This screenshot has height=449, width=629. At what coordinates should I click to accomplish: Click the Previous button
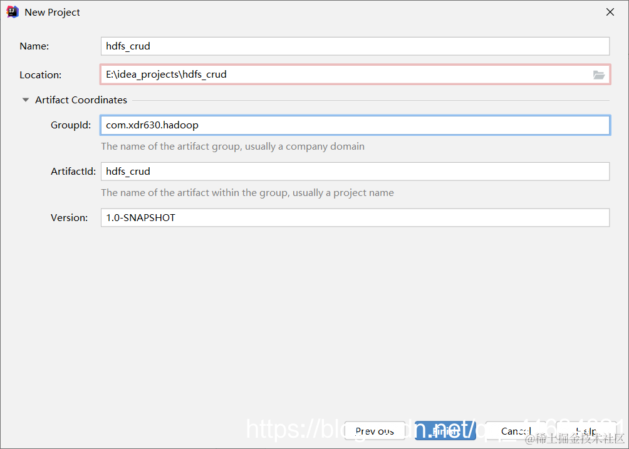[x=375, y=431]
